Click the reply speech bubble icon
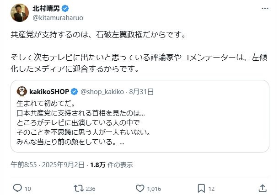 (17, 188)
